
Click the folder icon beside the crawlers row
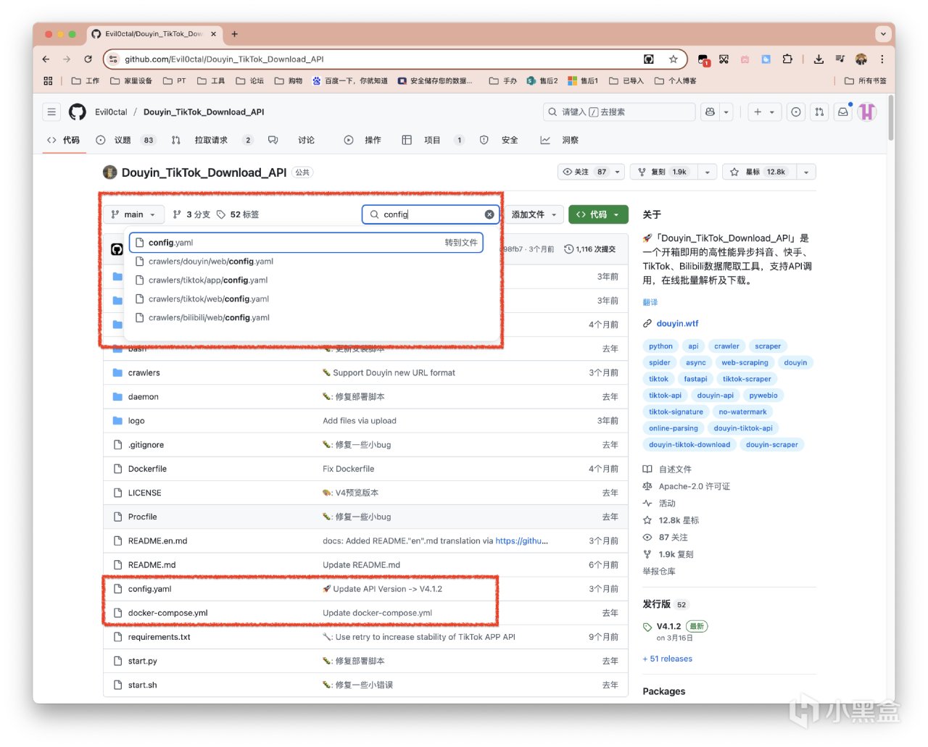[x=117, y=373]
